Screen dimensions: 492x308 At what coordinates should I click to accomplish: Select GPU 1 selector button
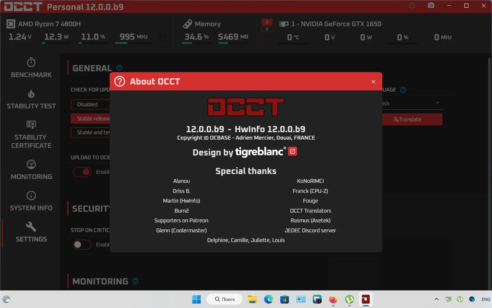(267, 22)
